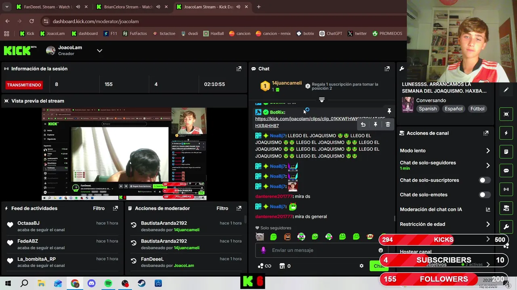The image size is (517, 290).
Task: Open the BotRix clip link
Action: pos(320,122)
